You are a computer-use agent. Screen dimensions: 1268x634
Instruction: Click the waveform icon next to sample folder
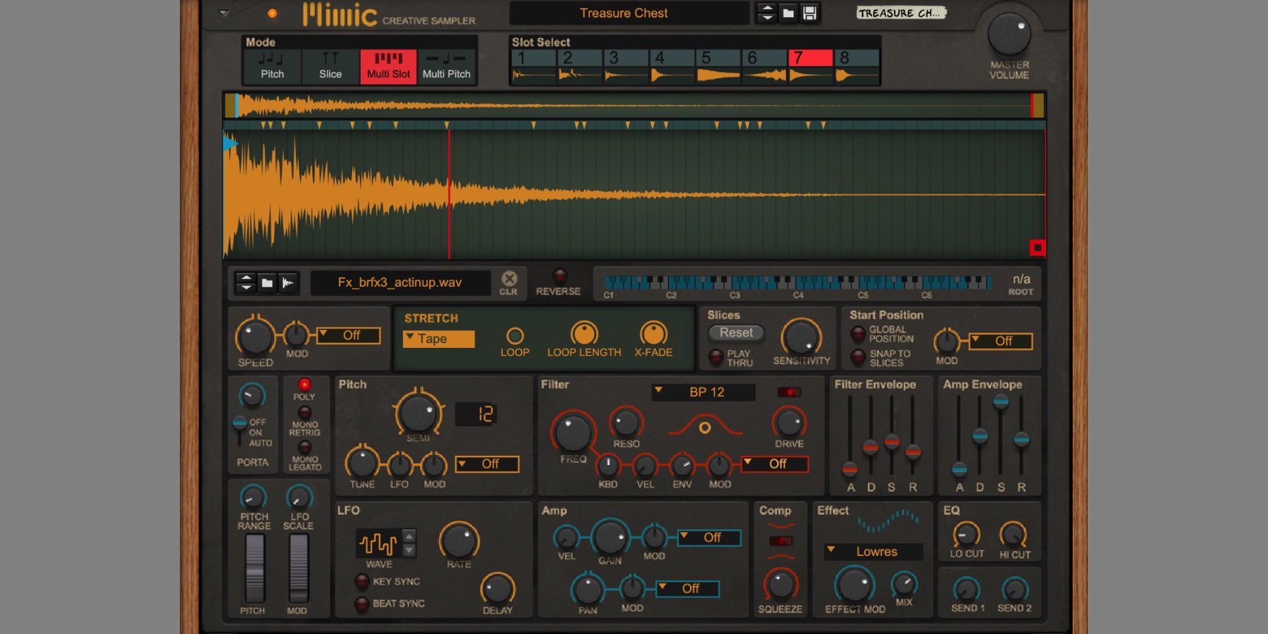click(288, 282)
